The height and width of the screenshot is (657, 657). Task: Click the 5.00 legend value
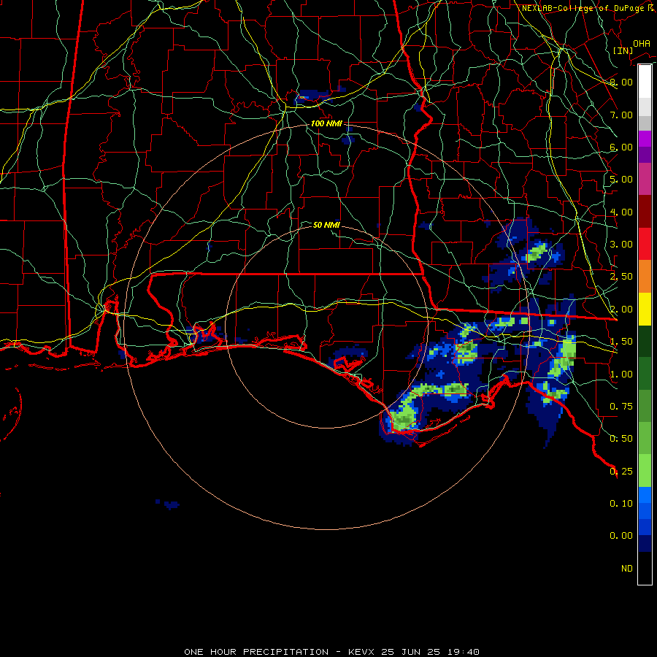(621, 180)
